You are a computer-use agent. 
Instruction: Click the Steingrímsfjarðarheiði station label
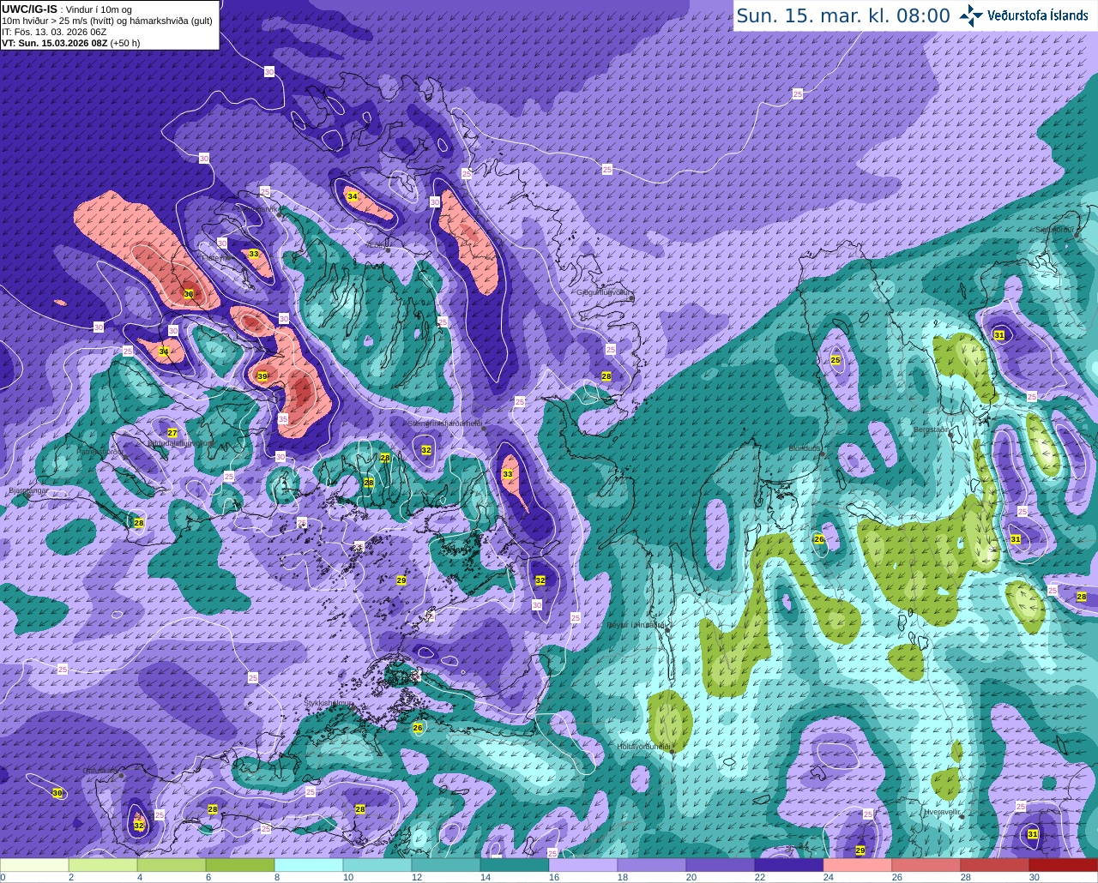pyautogui.click(x=445, y=423)
